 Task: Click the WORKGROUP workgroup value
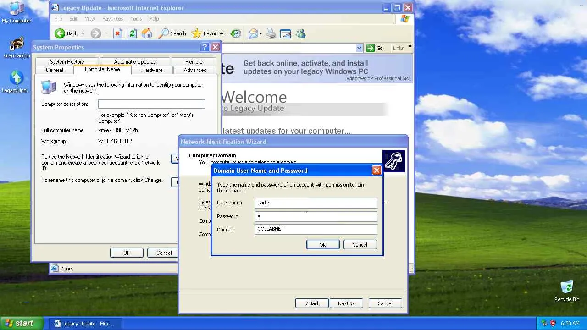tap(115, 141)
